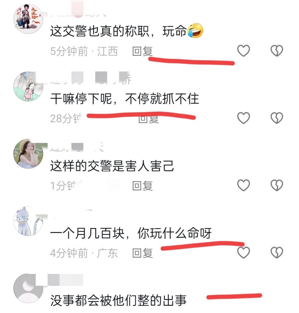Like the 干嘛停下呢 comment
299x313 pixels.
click(x=243, y=118)
